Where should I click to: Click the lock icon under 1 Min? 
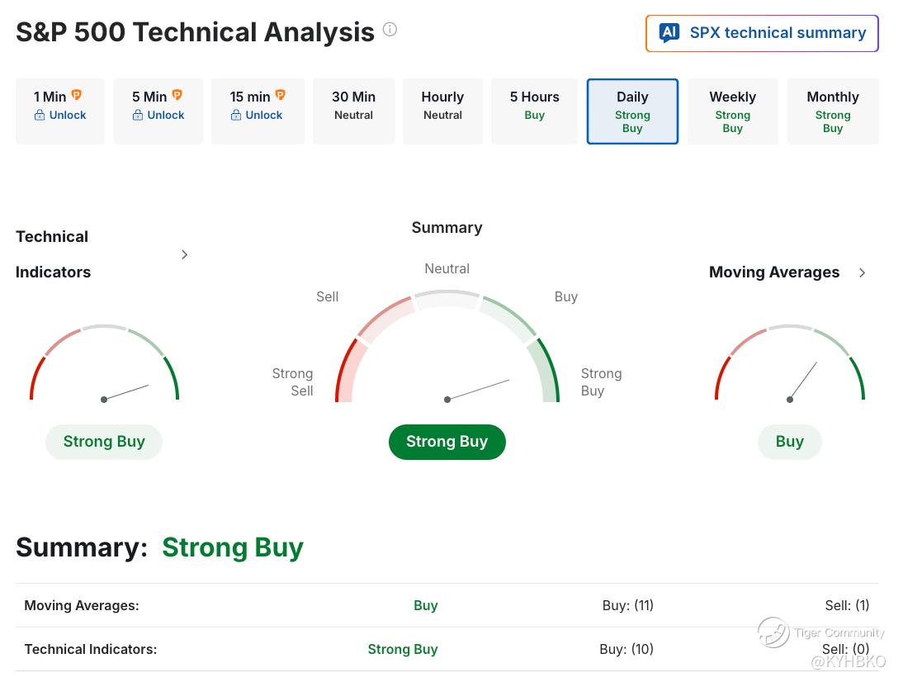coord(39,116)
